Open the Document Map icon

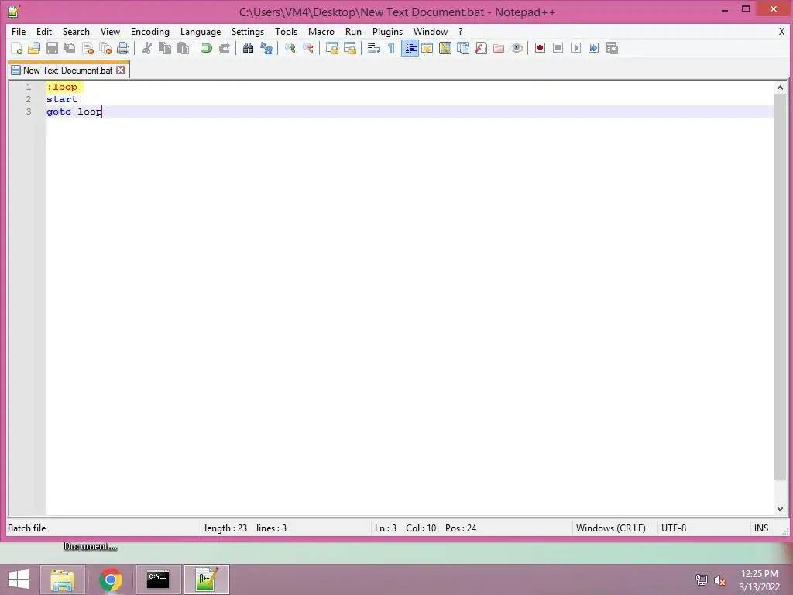pyautogui.click(x=445, y=48)
